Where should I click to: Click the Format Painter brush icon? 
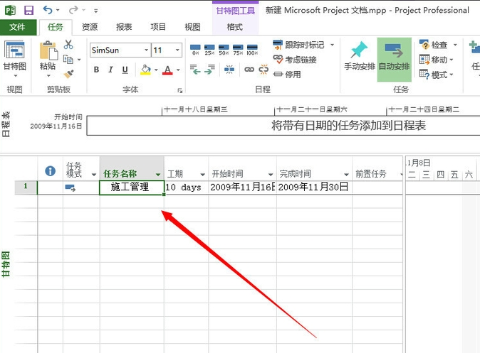68,74
